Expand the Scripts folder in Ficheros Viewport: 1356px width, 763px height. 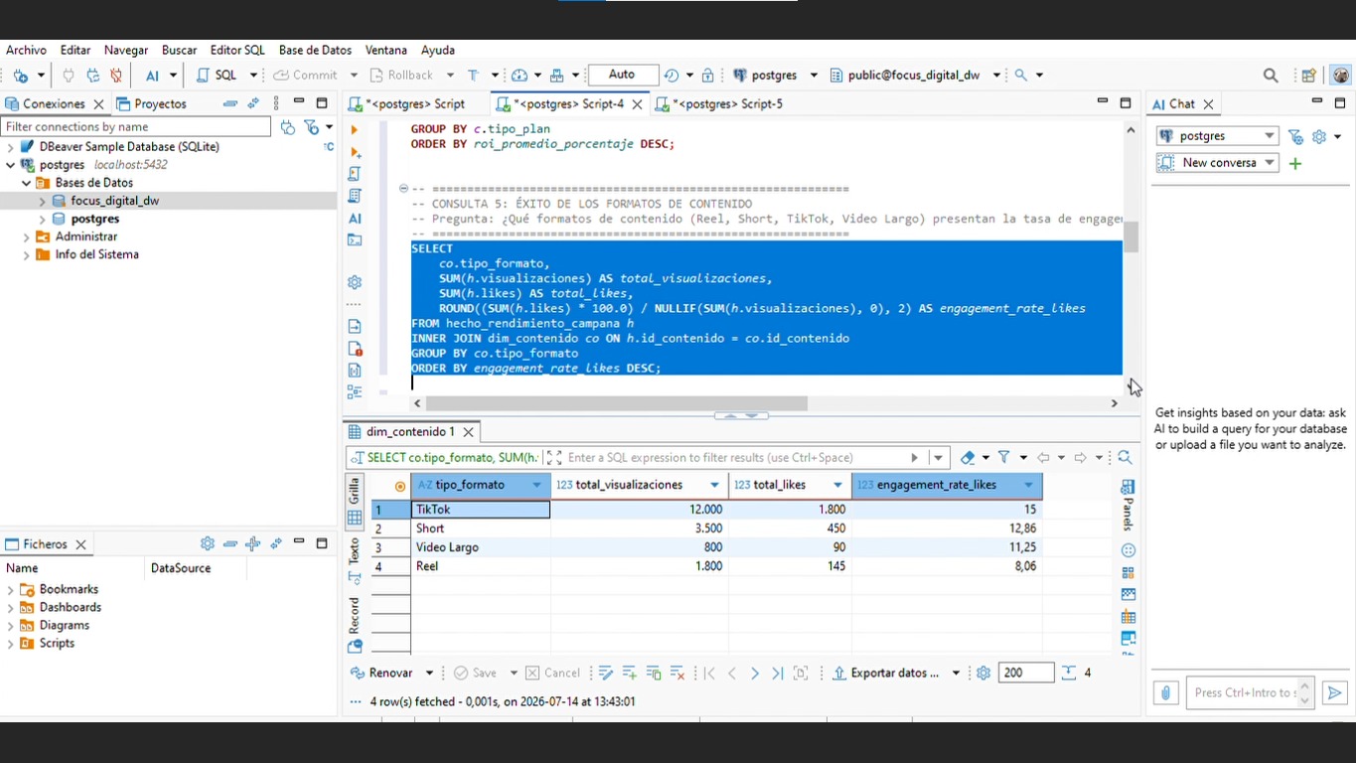[11, 644]
